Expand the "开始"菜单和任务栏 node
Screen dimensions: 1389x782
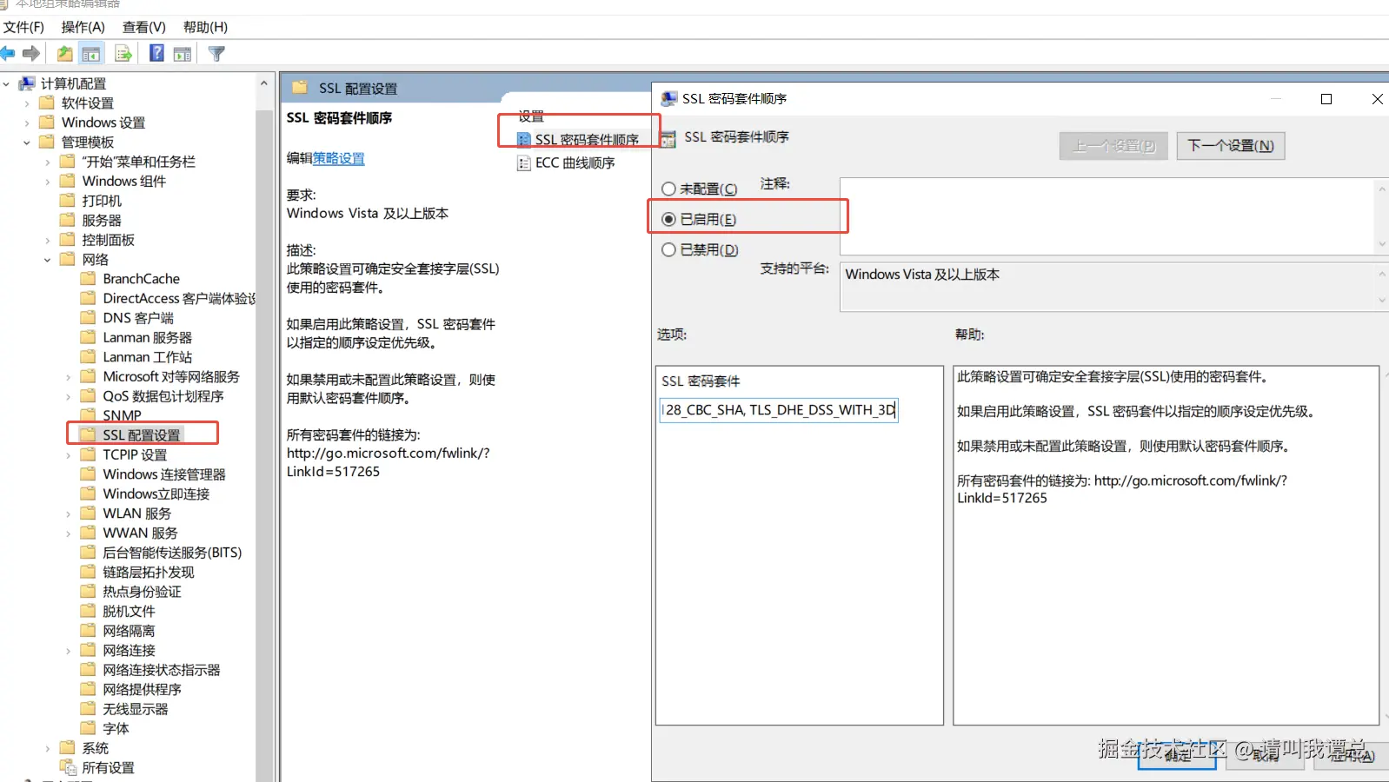(47, 162)
